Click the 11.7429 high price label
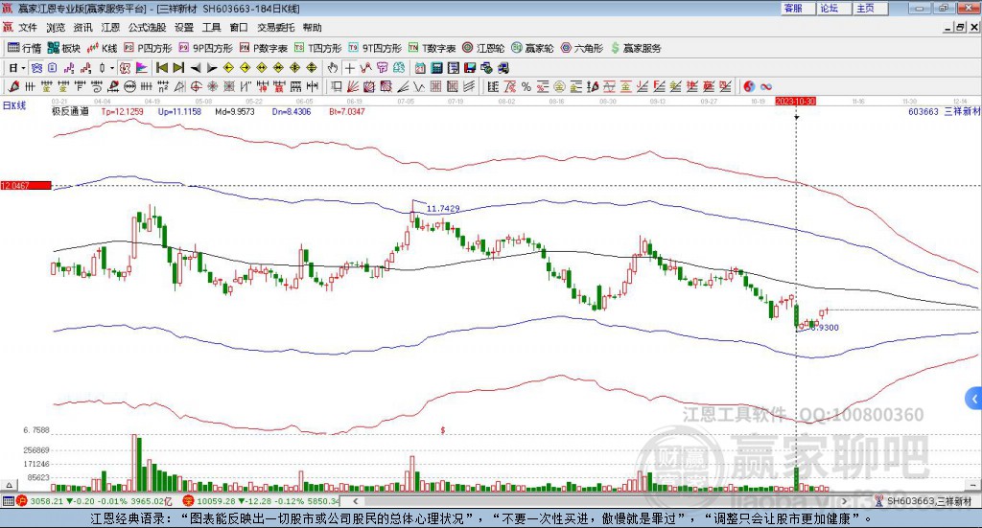The height and width of the screenshot is (528, 982). (443, 208)
